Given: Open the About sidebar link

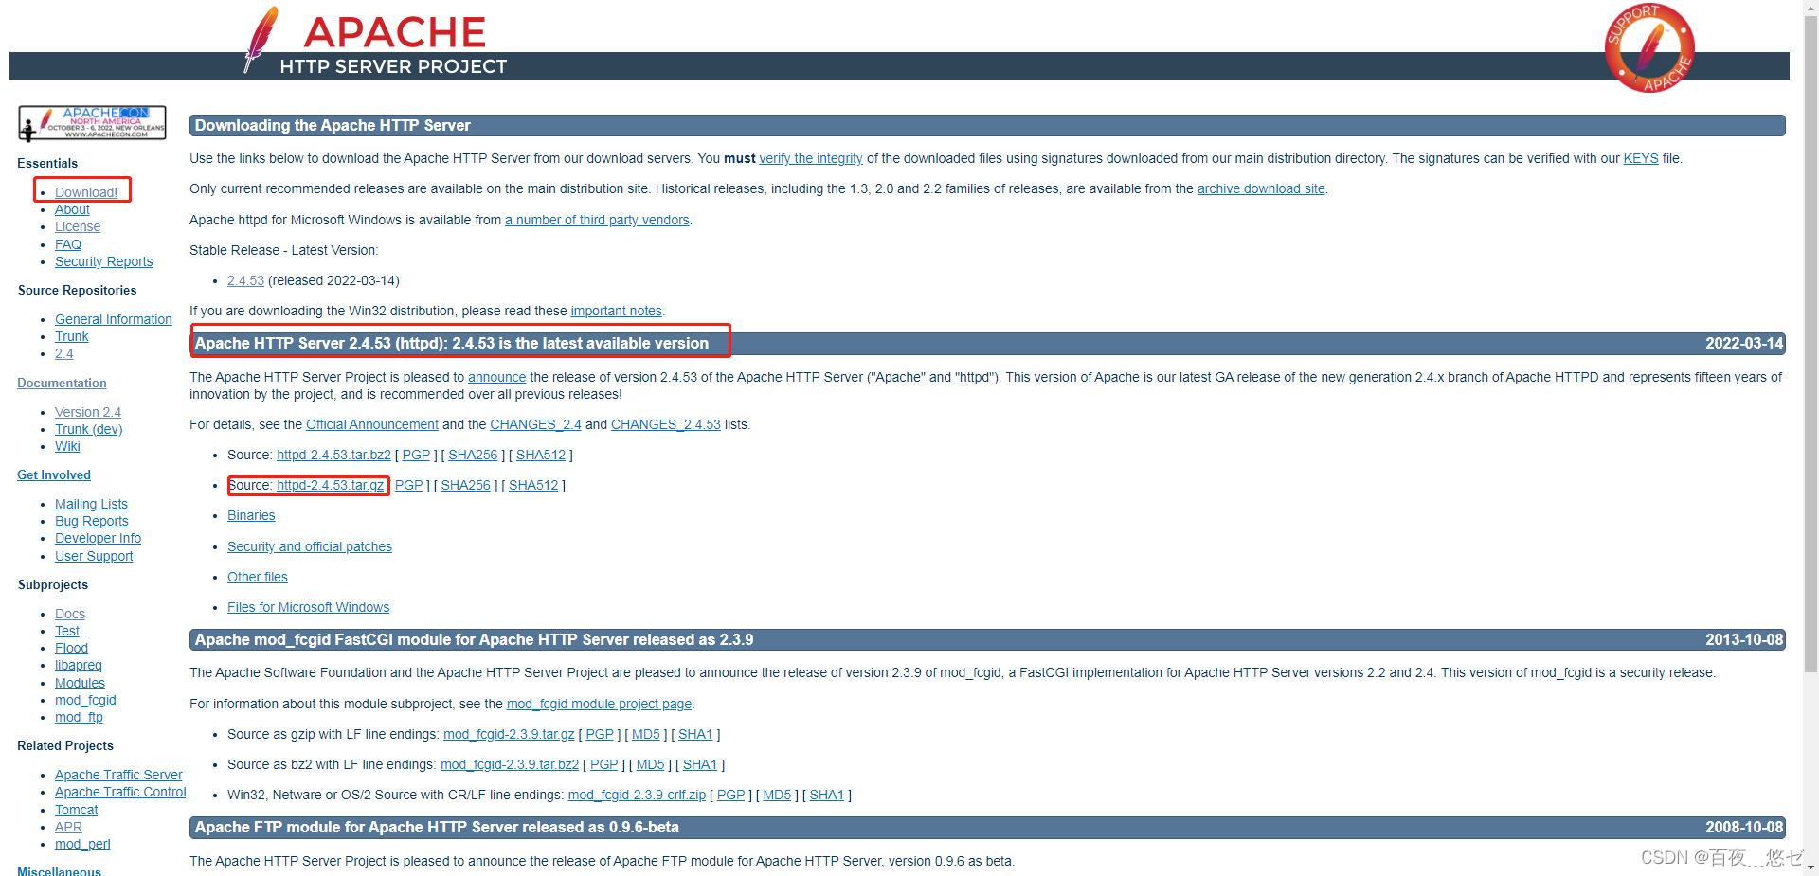Looking at the screenshot, I should click(72, 209).
